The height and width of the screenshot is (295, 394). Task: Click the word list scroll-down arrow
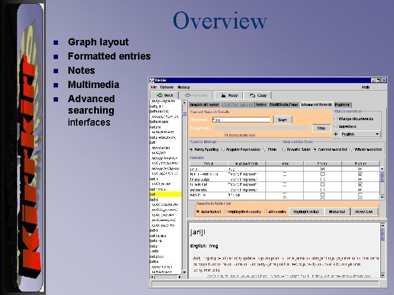click(x=184, y=272)
